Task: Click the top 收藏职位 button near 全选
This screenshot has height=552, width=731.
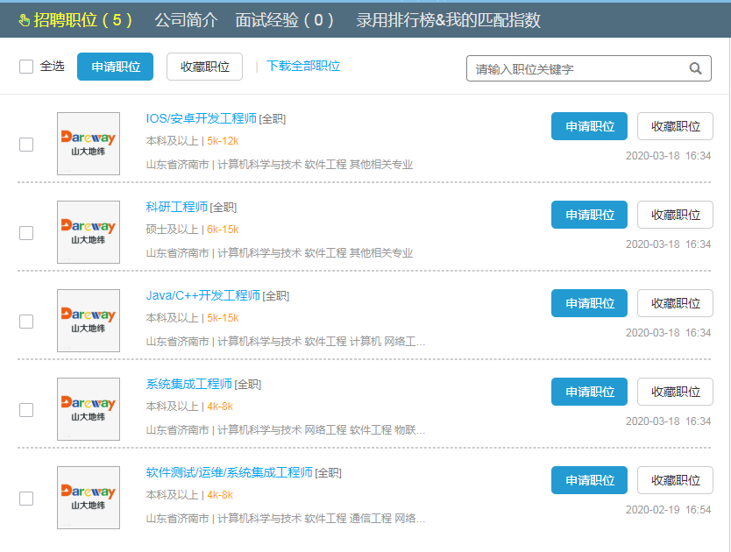Action: click(x=204, y=67)
